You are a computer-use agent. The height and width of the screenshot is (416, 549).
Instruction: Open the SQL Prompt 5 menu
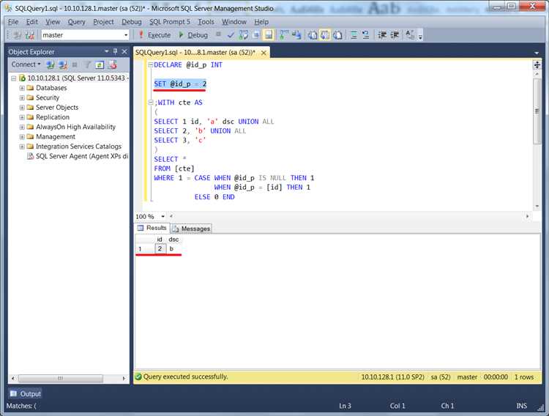(170, 22)
